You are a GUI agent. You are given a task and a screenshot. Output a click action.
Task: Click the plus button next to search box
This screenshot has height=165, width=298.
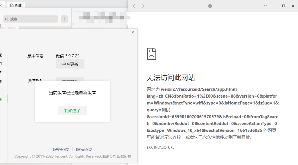[64, 19]
